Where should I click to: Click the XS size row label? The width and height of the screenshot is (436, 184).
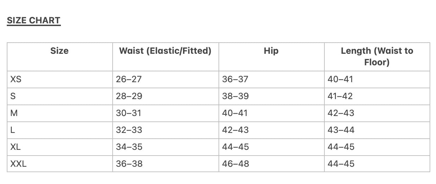click(x=16, y=79)
